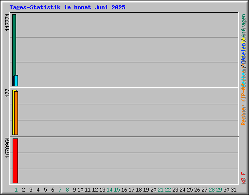Screen dimensions: 249x195
Task: Click day 1 on the x-axis
Action: (x=16, y=190)
